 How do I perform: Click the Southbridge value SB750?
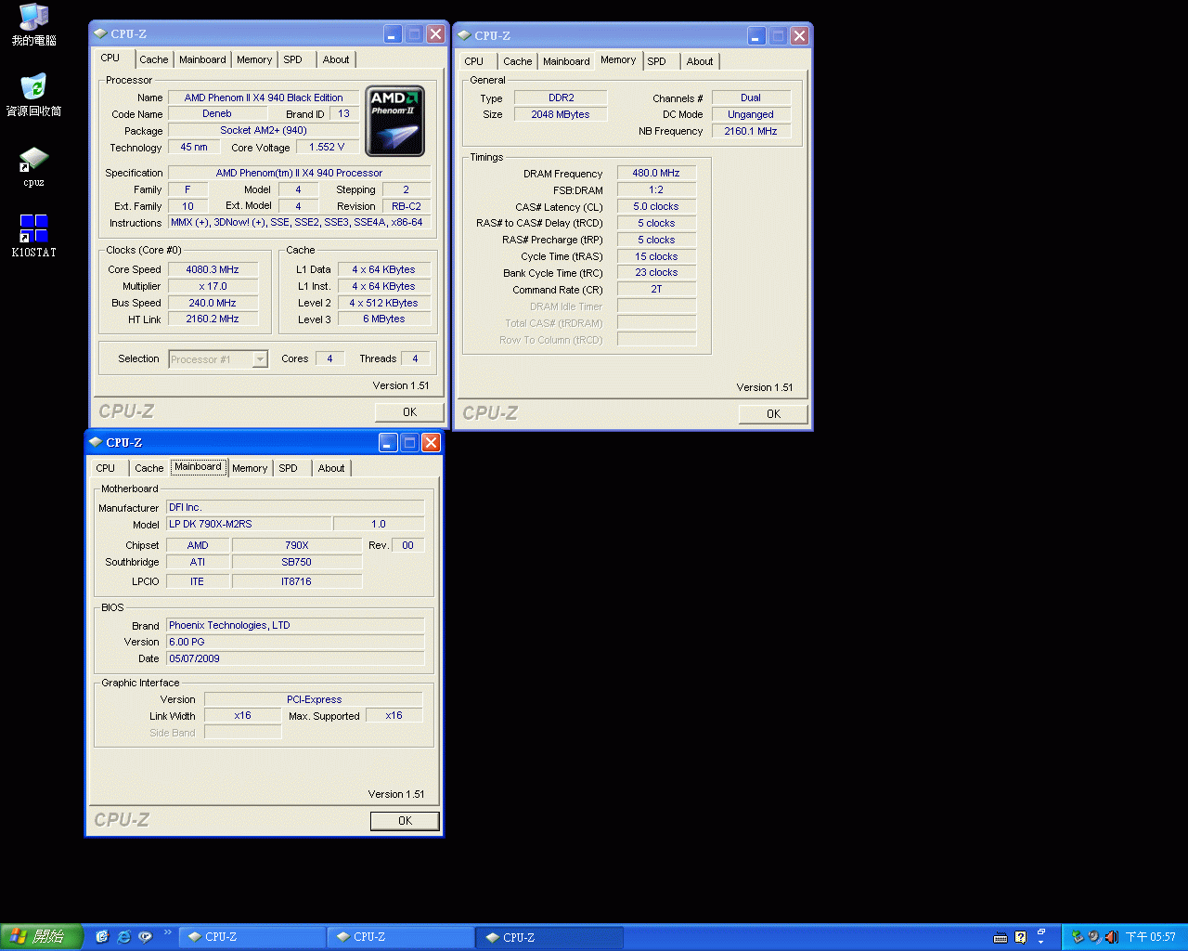coord(297,562)
